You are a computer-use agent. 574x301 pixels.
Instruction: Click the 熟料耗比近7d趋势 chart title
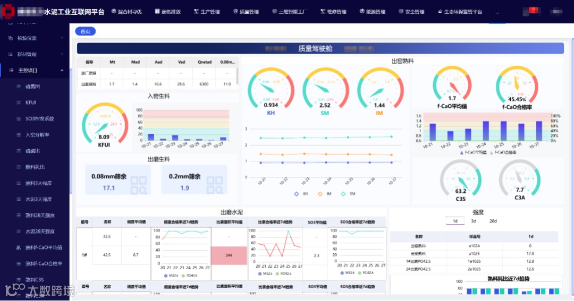tap(509, 279)
